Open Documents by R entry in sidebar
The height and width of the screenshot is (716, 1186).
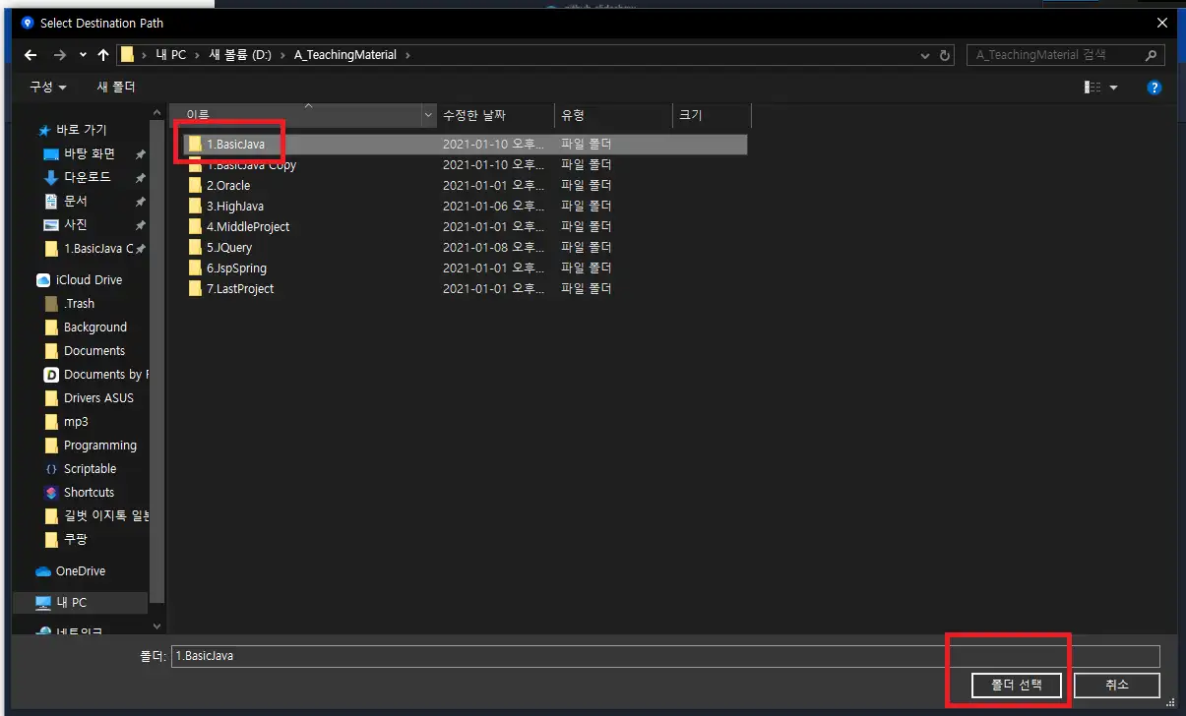pos(96,374)
